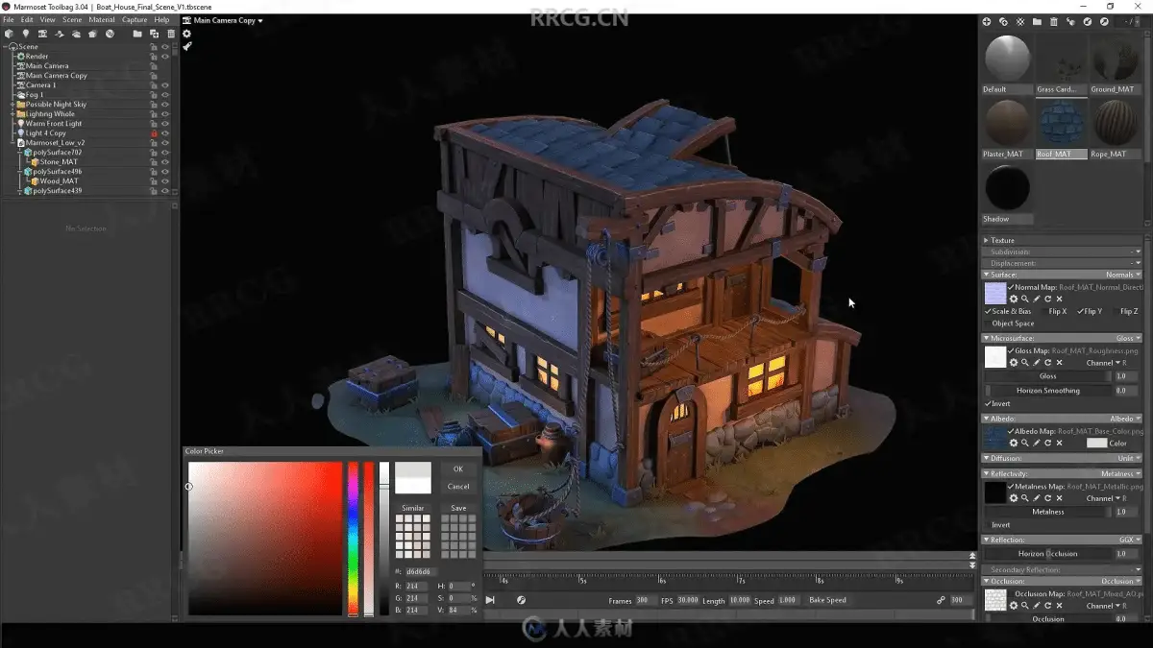Image resolution: width=1153 pixels, height=648 pixels.
Task: Toggle the link icon beside the 300 frame field
Action: [x=941, y=600]
